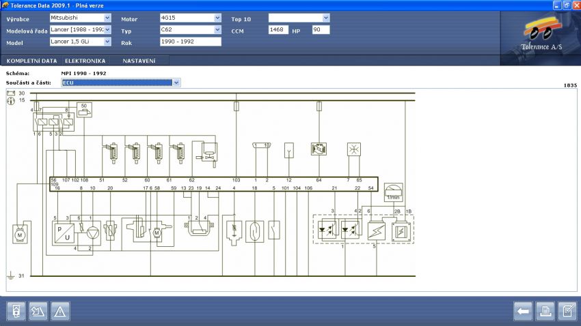581x326 pixels.
Task: Click the ignition coil lightning symbol
Action: click(377, 231)
